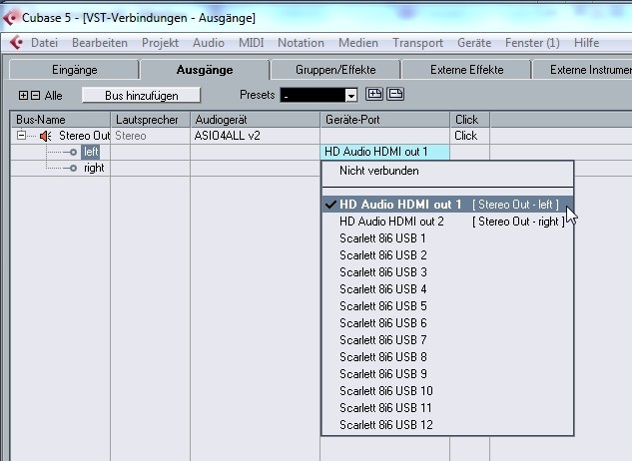The height and width of the screenshot is (461, 632).
Task: Click the ASIO4ALL v2 audio device cell
Action: 256,136
